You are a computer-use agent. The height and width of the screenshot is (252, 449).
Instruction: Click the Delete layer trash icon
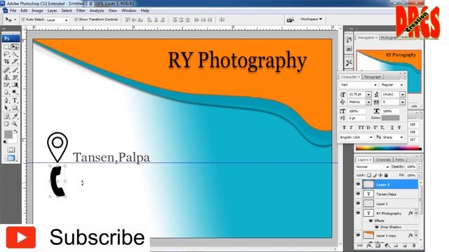(413, 246)
